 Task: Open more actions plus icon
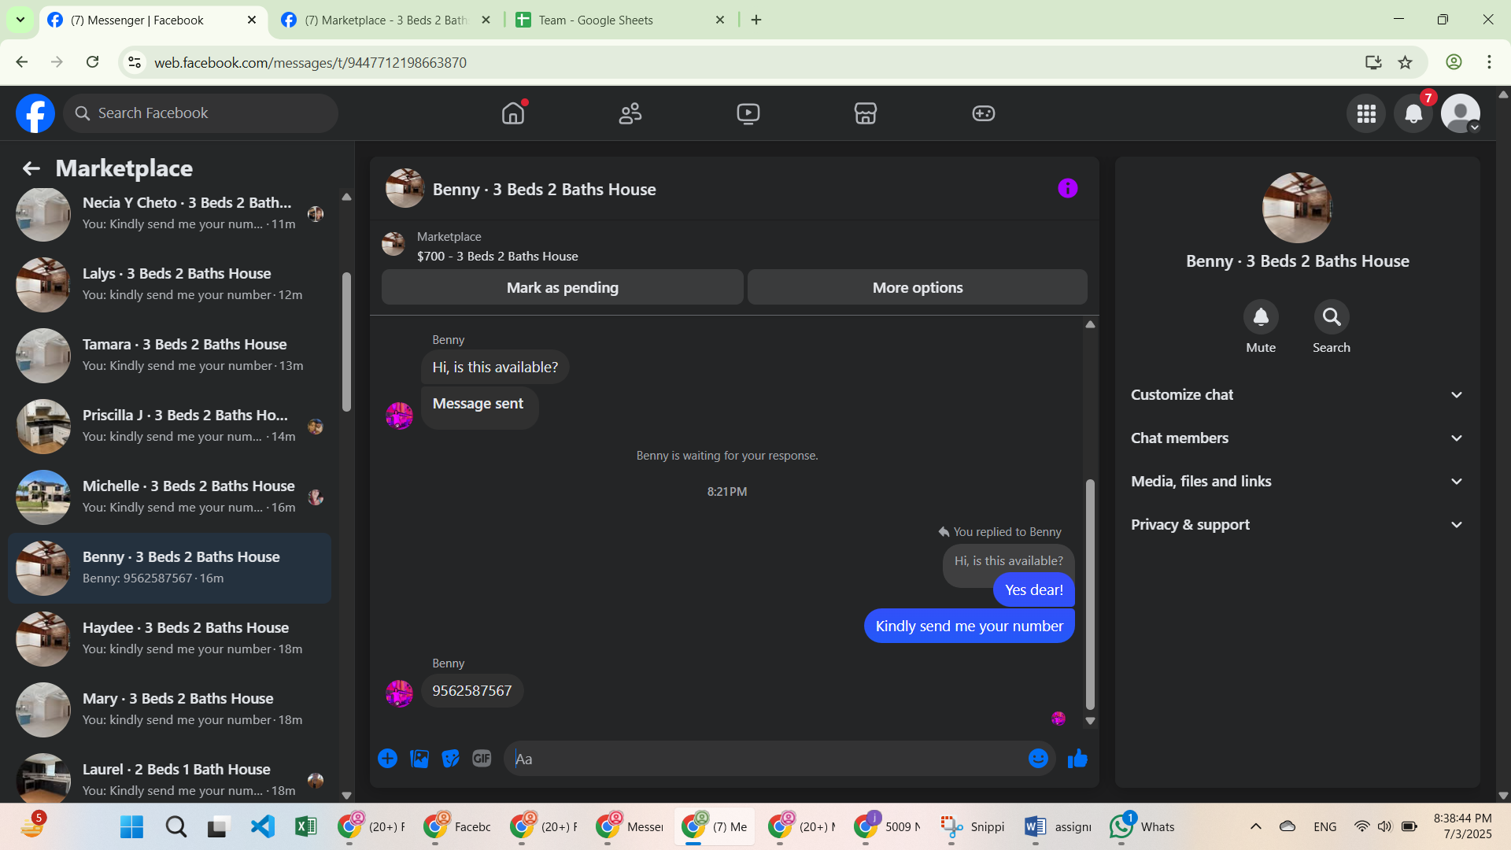[387, 759]
